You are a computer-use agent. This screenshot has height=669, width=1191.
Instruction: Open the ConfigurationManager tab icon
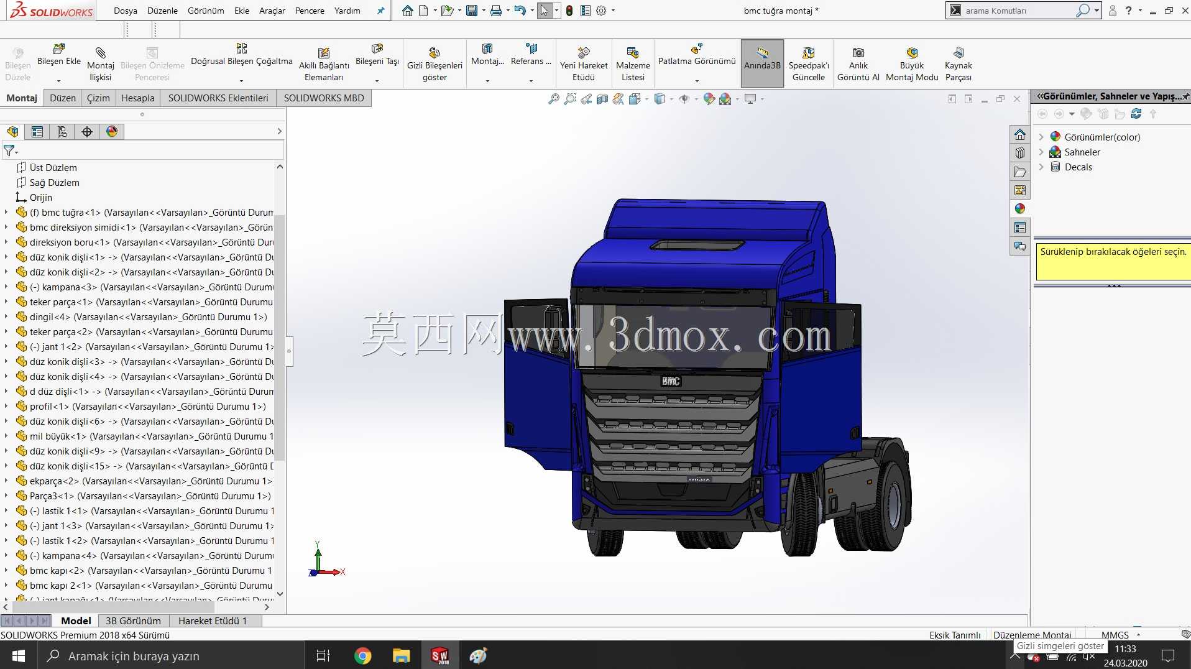pyautogui.click(x=62, y=132)
